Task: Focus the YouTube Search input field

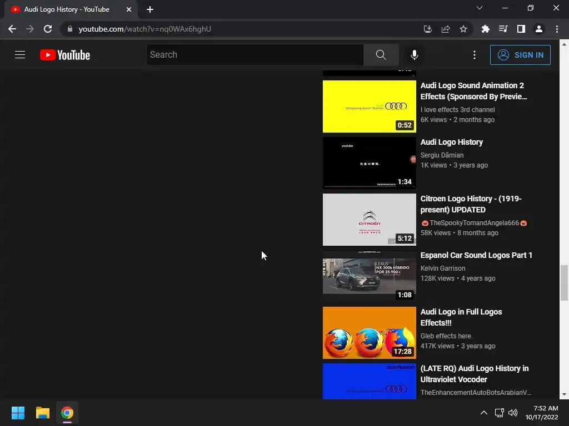Action: [254, 55]
